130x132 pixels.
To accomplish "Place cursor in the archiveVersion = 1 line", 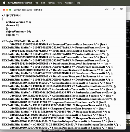I will (x=19, y=22).
